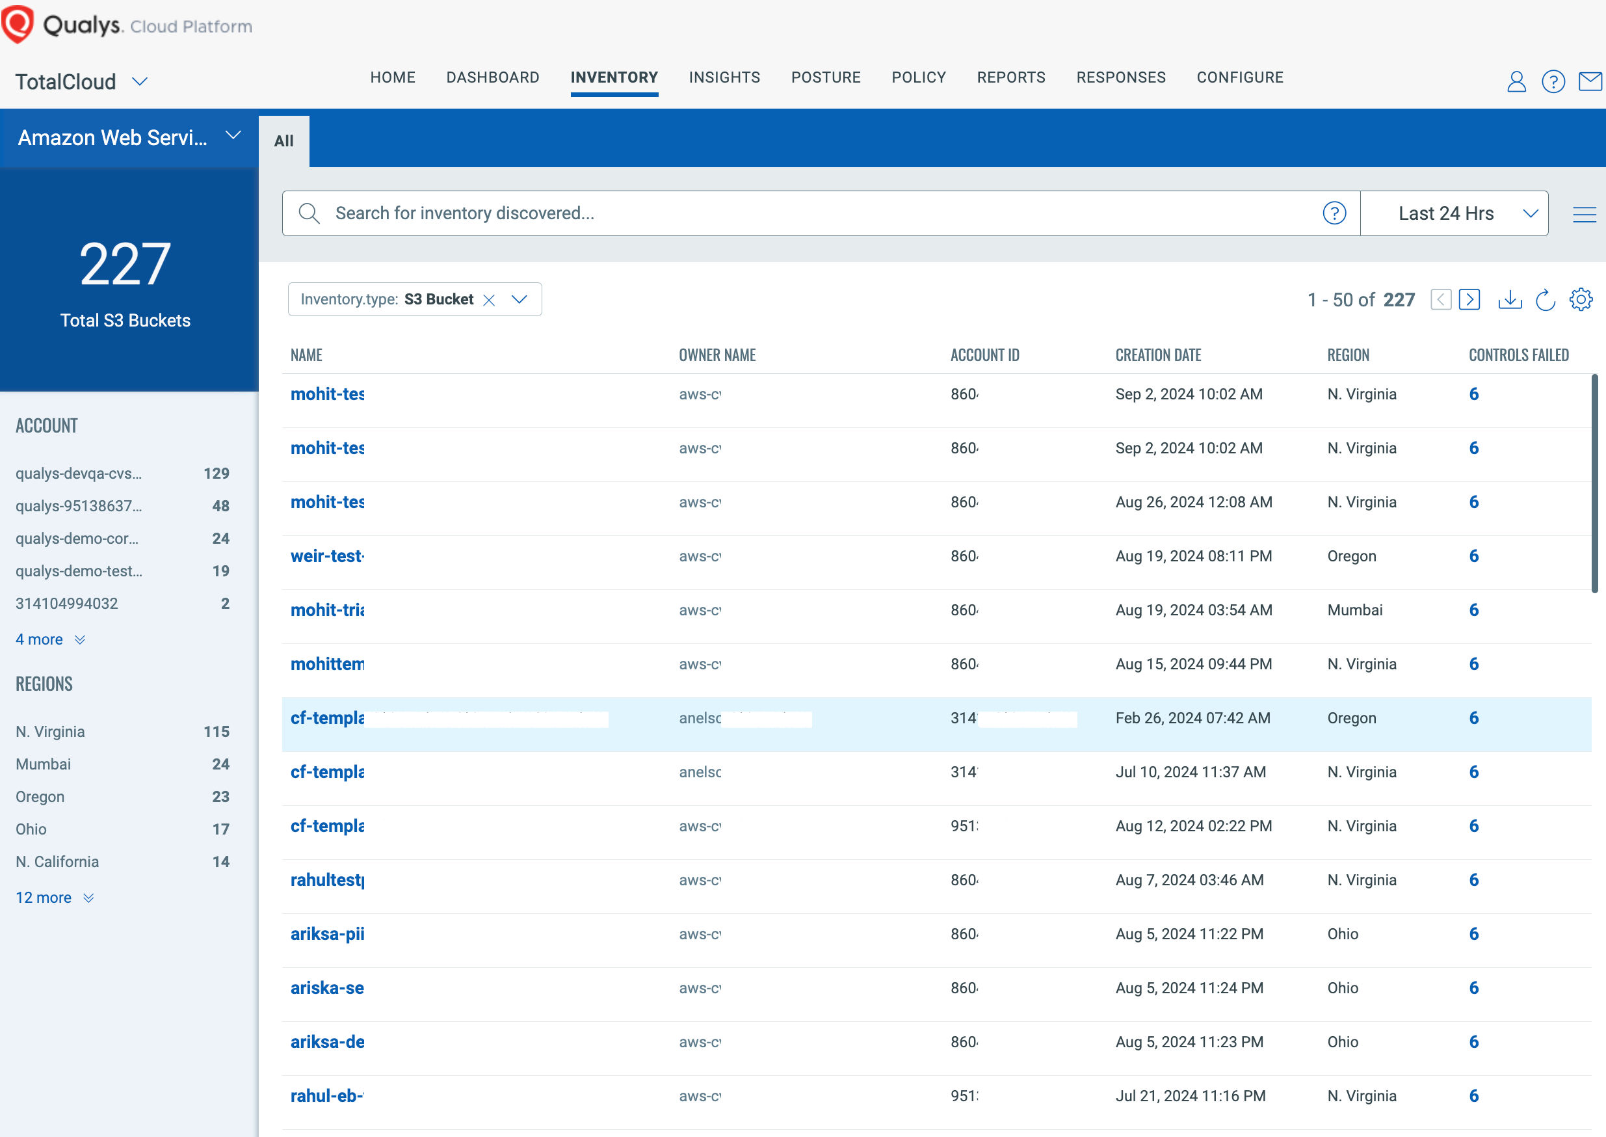Click the Mumbai region cell in mohit-tria row
Screen dimensions: 1606x1137
pyautogui.click(x=1354, y=611)
